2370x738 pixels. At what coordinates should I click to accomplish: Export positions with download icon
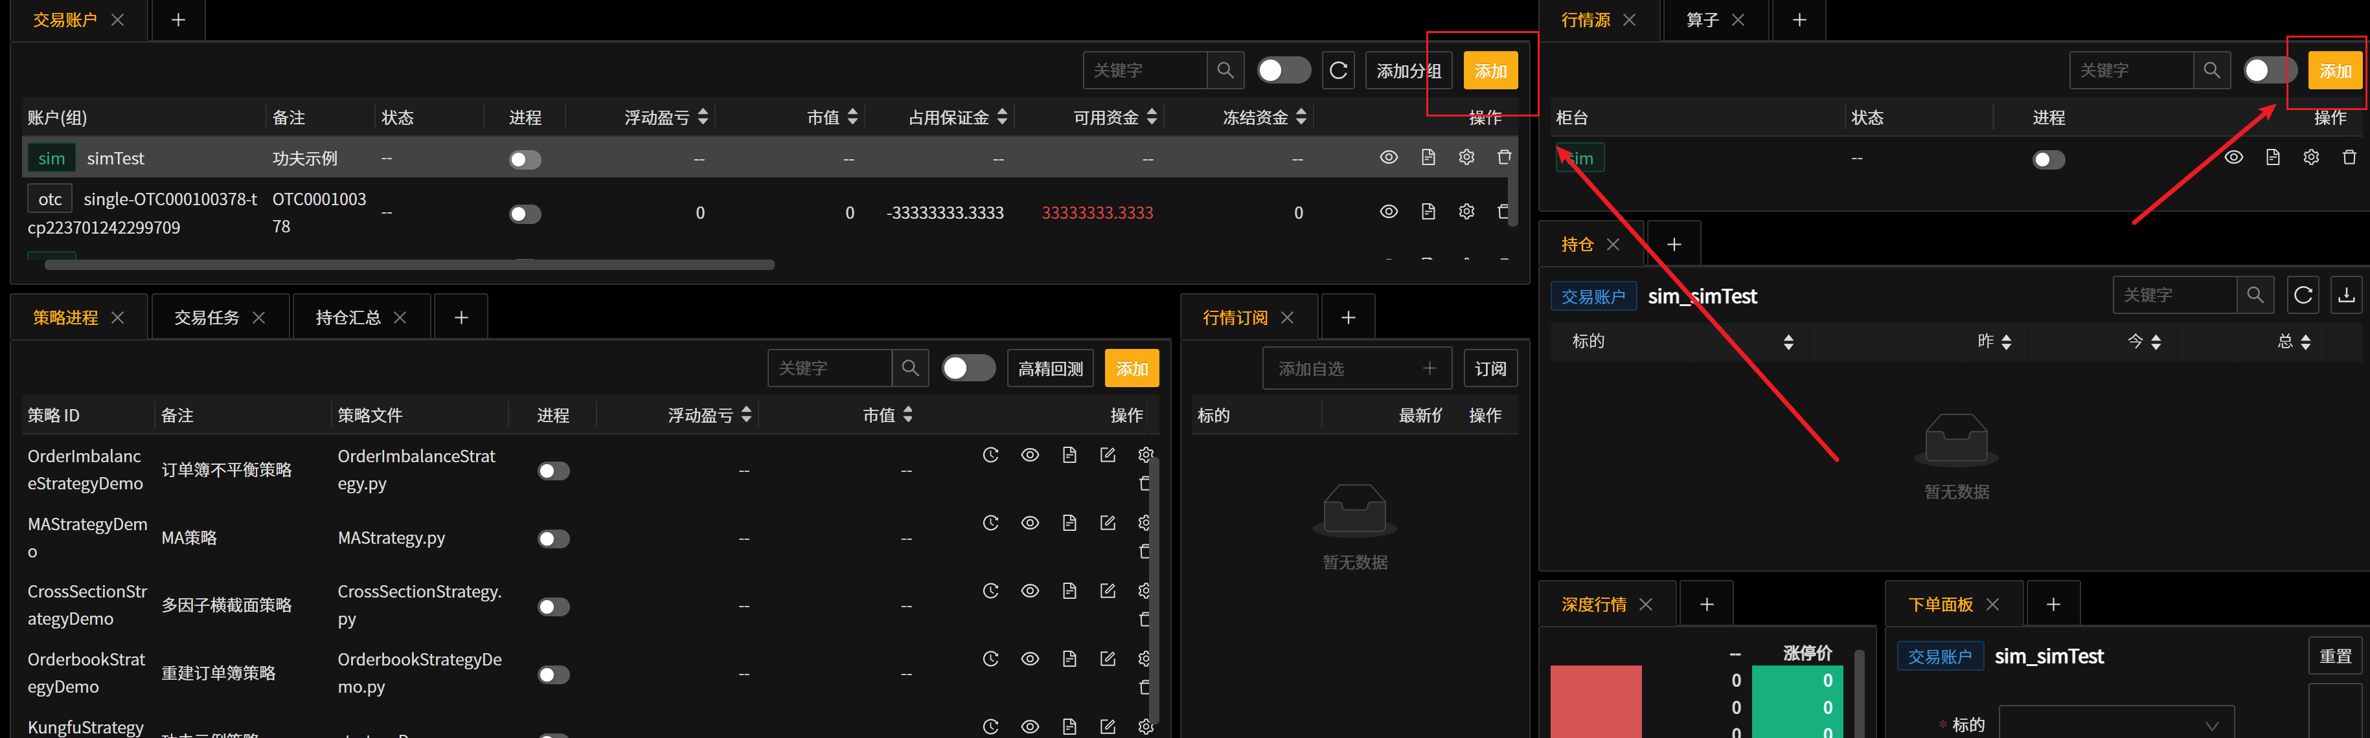click(x=2347, y=295)
